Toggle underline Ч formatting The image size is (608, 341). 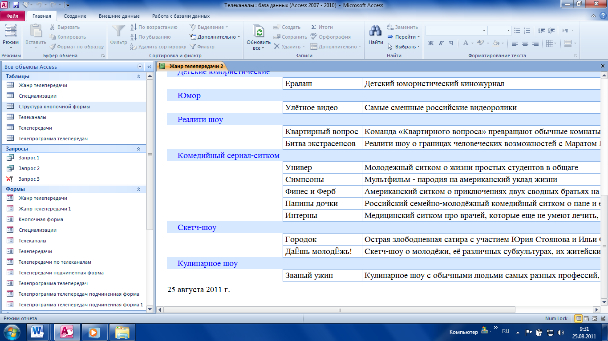(x=451, y=44)
